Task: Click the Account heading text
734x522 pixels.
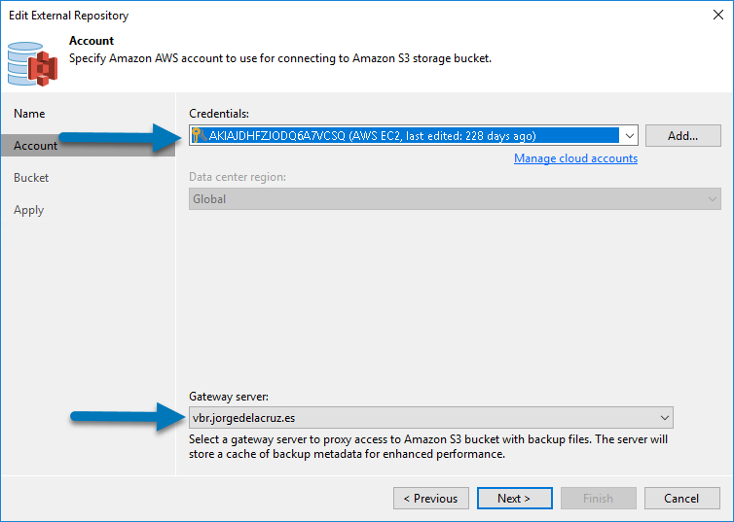Action: (92, 41)
